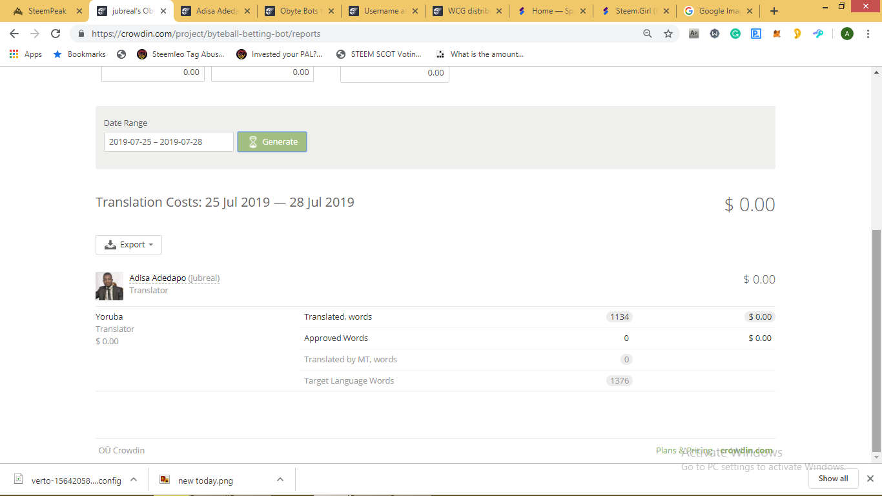
Task: Open the Apps grid shortcut
Action: [26, 54]
